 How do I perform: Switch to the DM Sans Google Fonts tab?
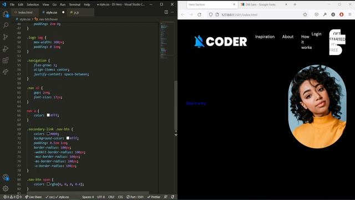(260, 4)
